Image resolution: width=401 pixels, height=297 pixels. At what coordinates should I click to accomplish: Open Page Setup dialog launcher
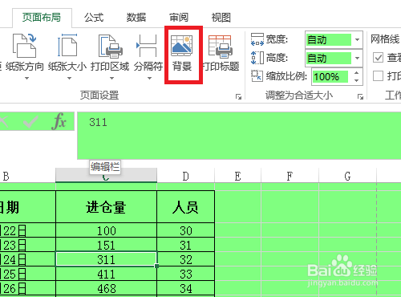point(238,96)
